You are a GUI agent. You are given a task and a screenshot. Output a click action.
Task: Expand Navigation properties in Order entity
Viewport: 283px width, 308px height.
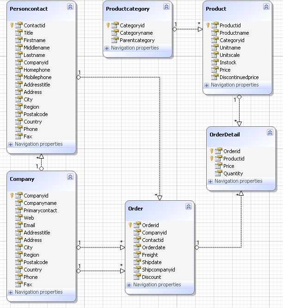[129, 285]
